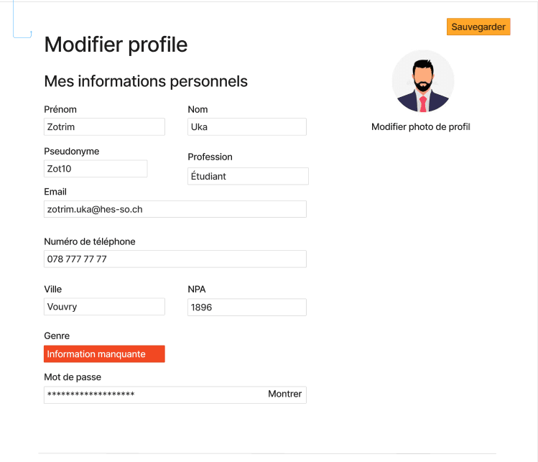
Task: Click the Numéro de téléphone label
Action: coord(90,241)
